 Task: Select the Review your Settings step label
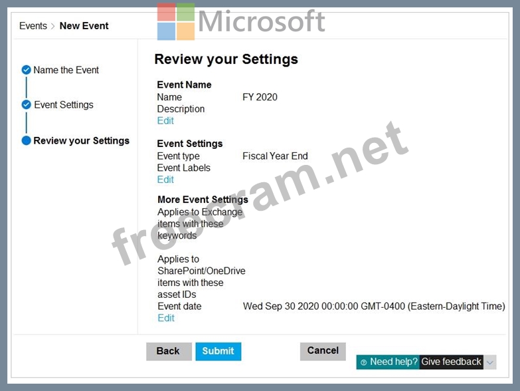(x=81, y=141)
